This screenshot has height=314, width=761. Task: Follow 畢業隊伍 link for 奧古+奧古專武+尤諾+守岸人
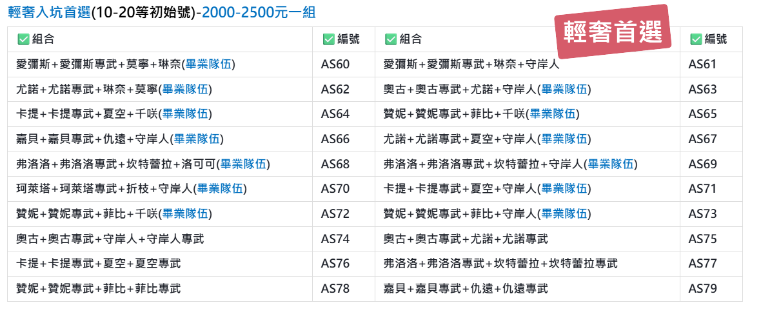pos(564,90)
